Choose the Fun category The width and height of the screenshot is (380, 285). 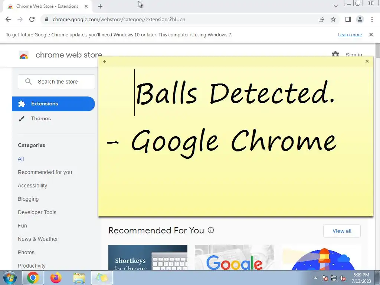[22, 226]
